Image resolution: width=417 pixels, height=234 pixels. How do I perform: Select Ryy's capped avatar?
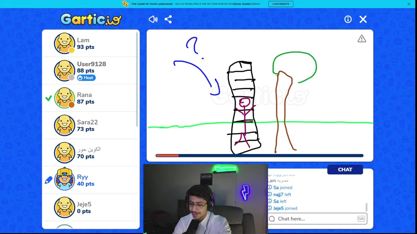[x=65, y=179]
